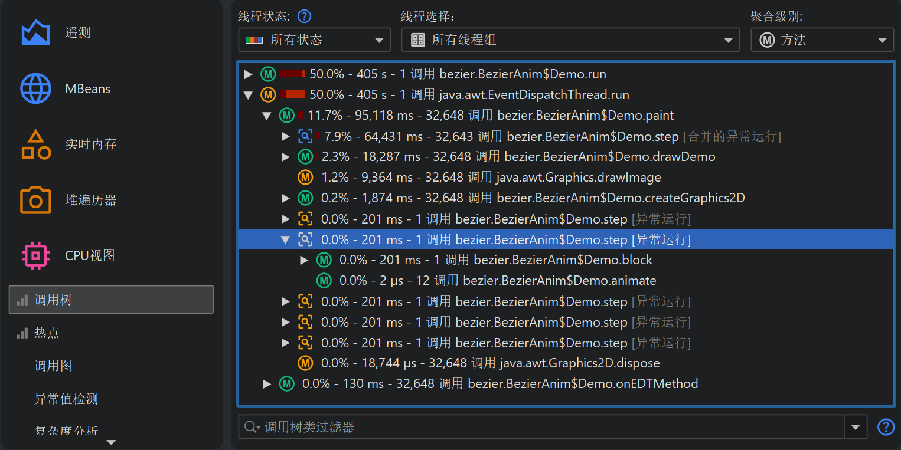The height and width of the screenshot is (450, 901).
Task: Open the 实时内存 live memory shapes icon
Action: [35, 144]
